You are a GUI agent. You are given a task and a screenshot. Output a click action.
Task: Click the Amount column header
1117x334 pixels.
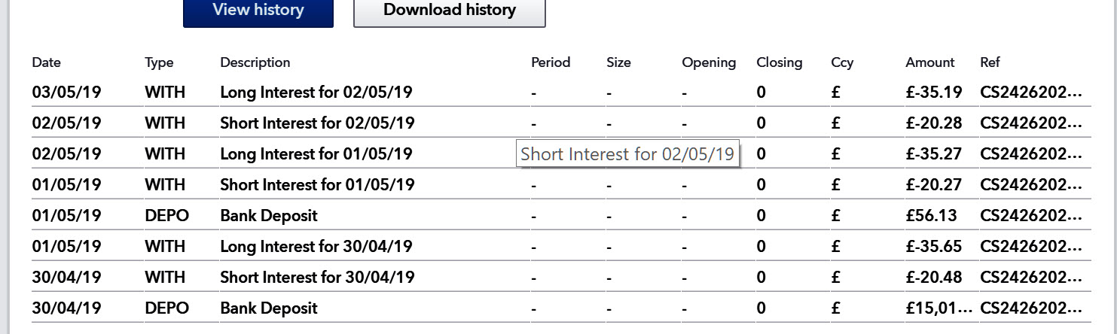pos(929,62)
